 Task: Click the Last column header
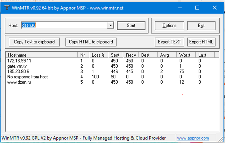point(205,55)
